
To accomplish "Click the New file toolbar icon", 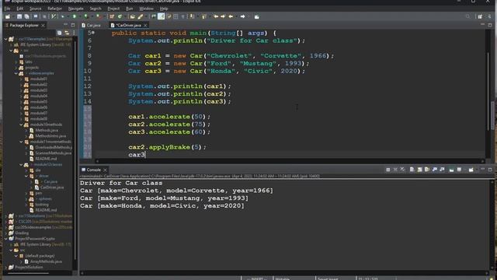I will click(x=8, y=16).
